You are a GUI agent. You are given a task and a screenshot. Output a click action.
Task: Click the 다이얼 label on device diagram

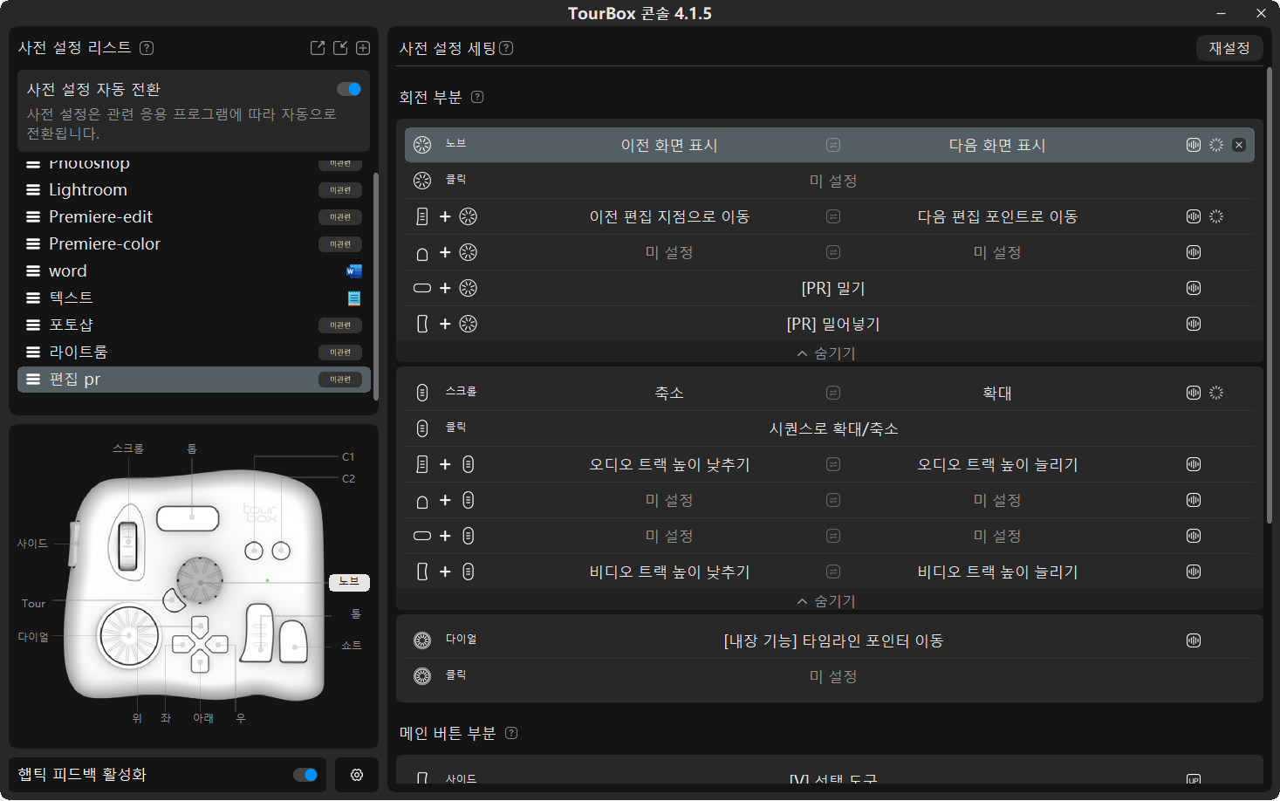point(33,637)
